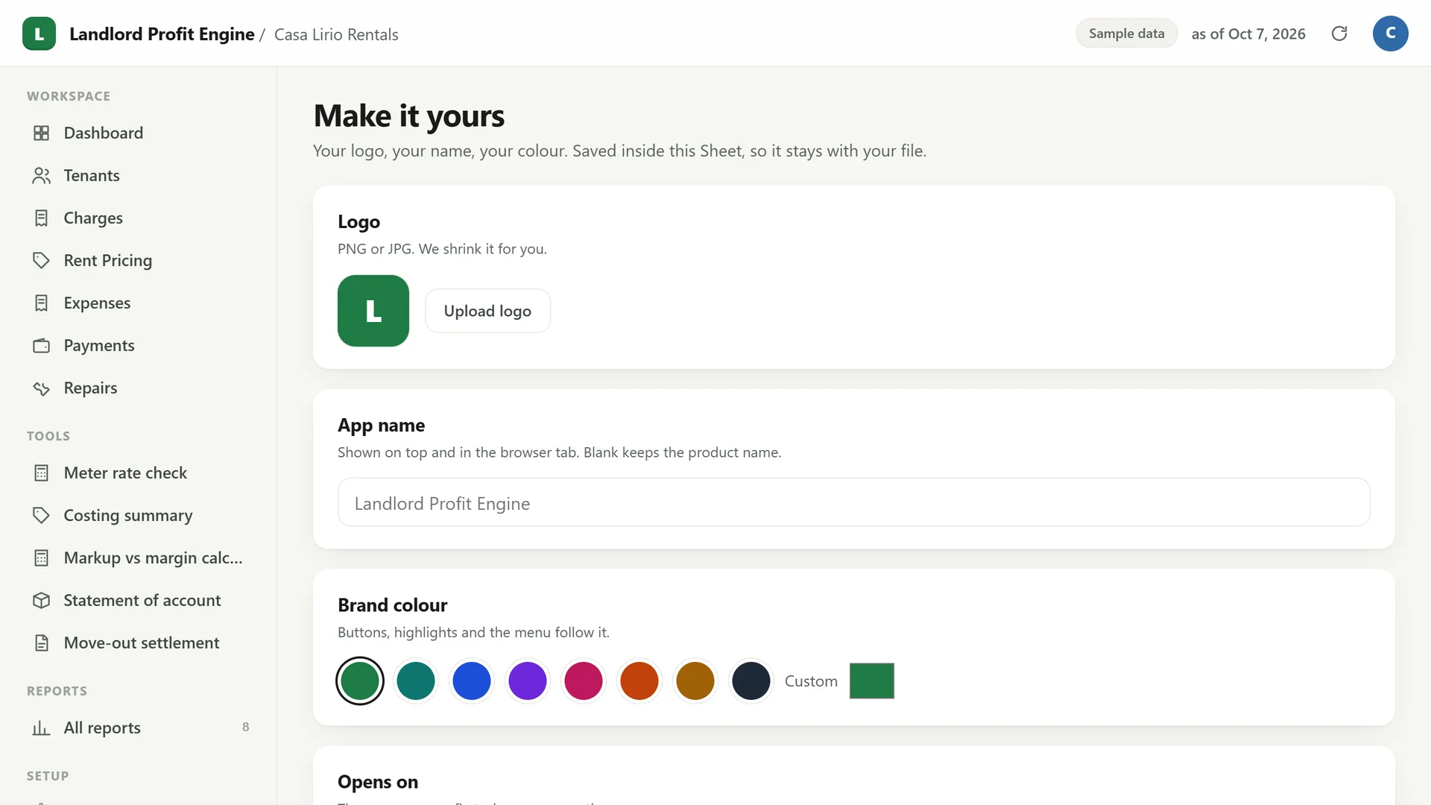Choose the blue brand colour swatch
Screen dimensions: 1431x805
click(472, 681)
